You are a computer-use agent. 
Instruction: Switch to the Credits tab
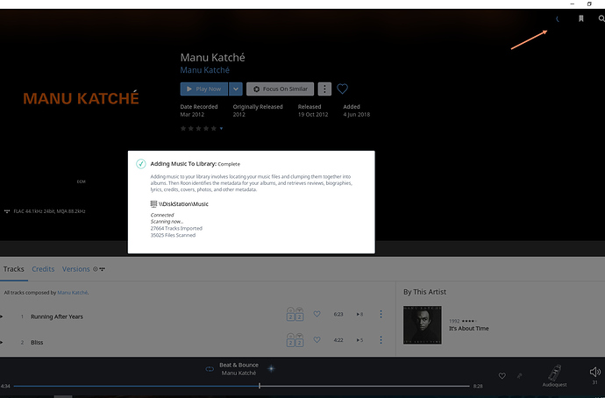click(x=43, y=269)
